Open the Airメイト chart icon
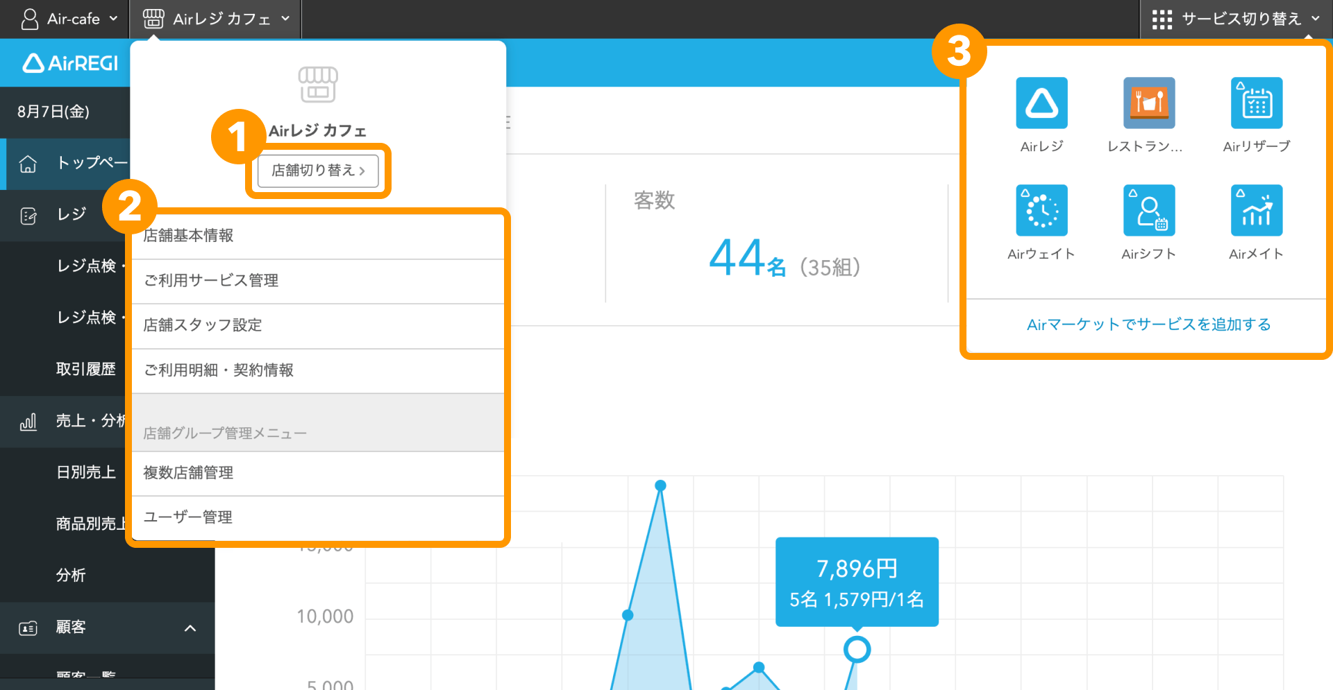Image resolution: width=1333 pixels, height=690 pixels. [1257, 210]
